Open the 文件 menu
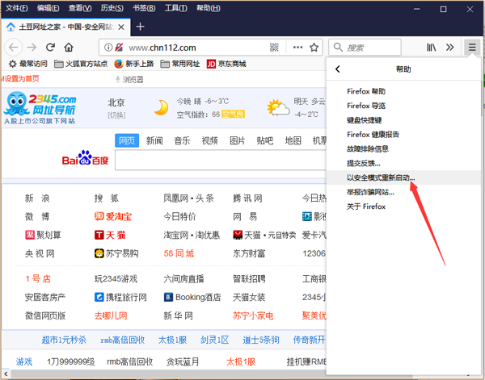 click(x=17, y=8)
